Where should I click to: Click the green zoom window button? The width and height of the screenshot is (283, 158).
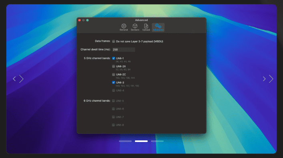pos(87,20)
